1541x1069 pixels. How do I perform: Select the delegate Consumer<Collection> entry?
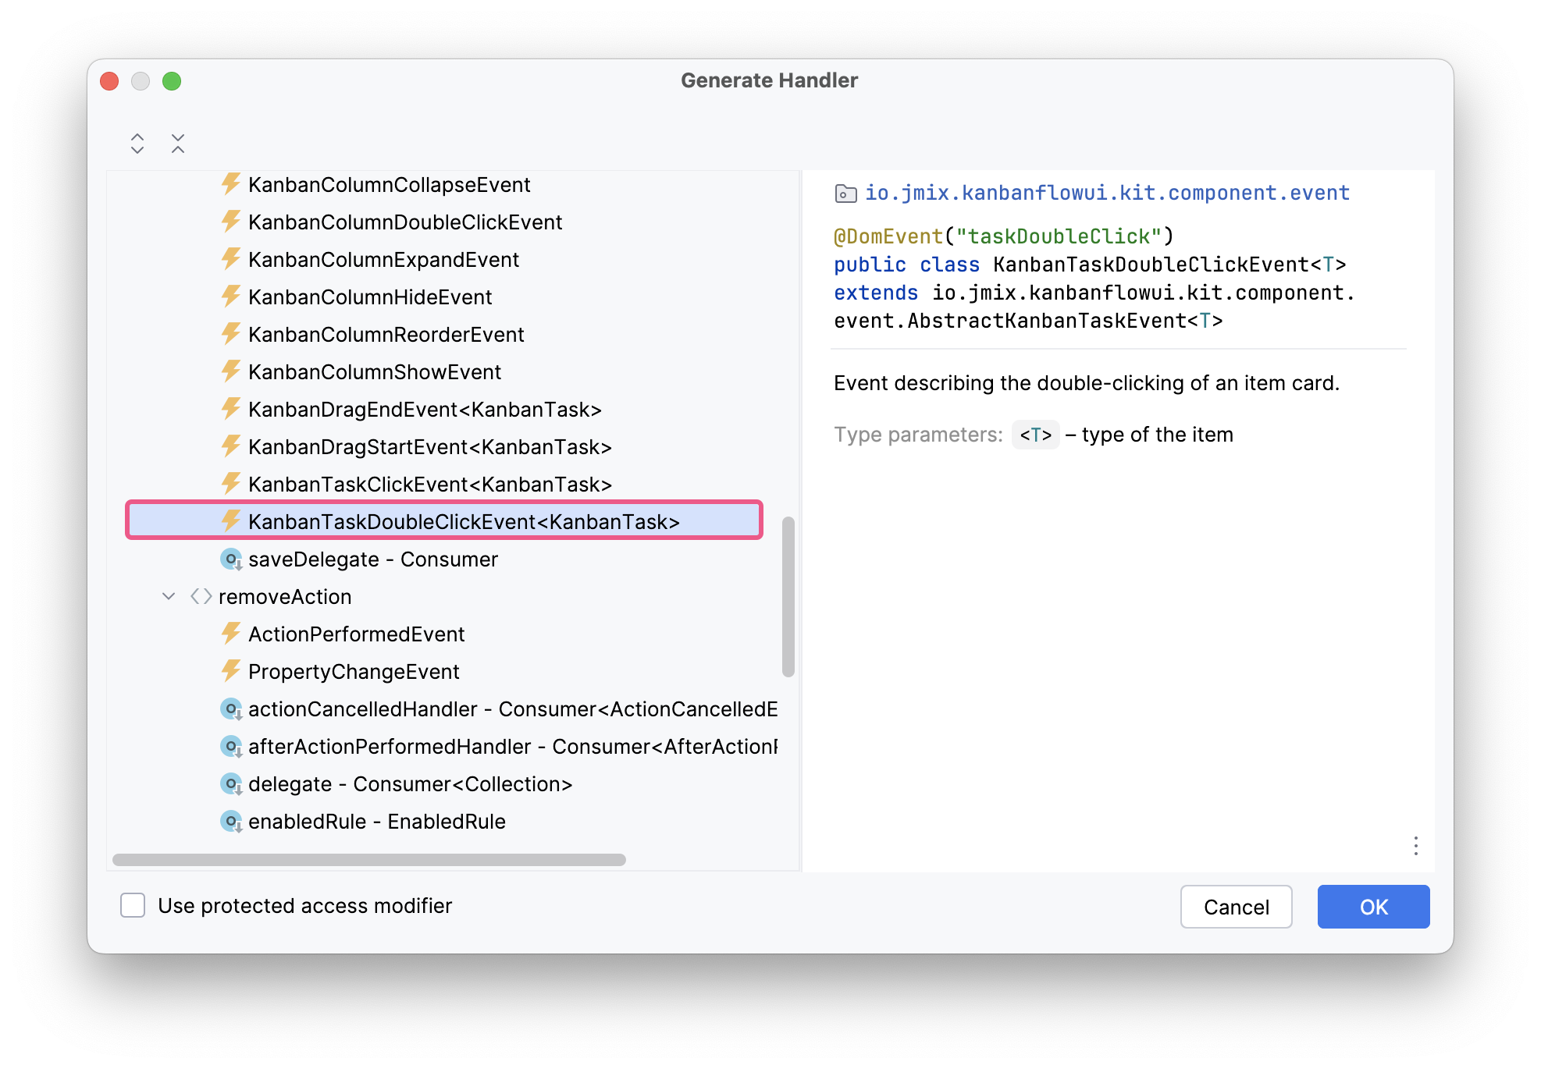pyautogui.click(x=411, y=783)
